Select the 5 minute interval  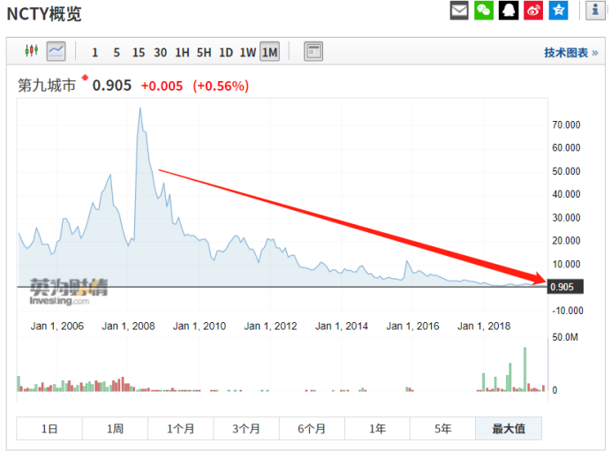117,52
